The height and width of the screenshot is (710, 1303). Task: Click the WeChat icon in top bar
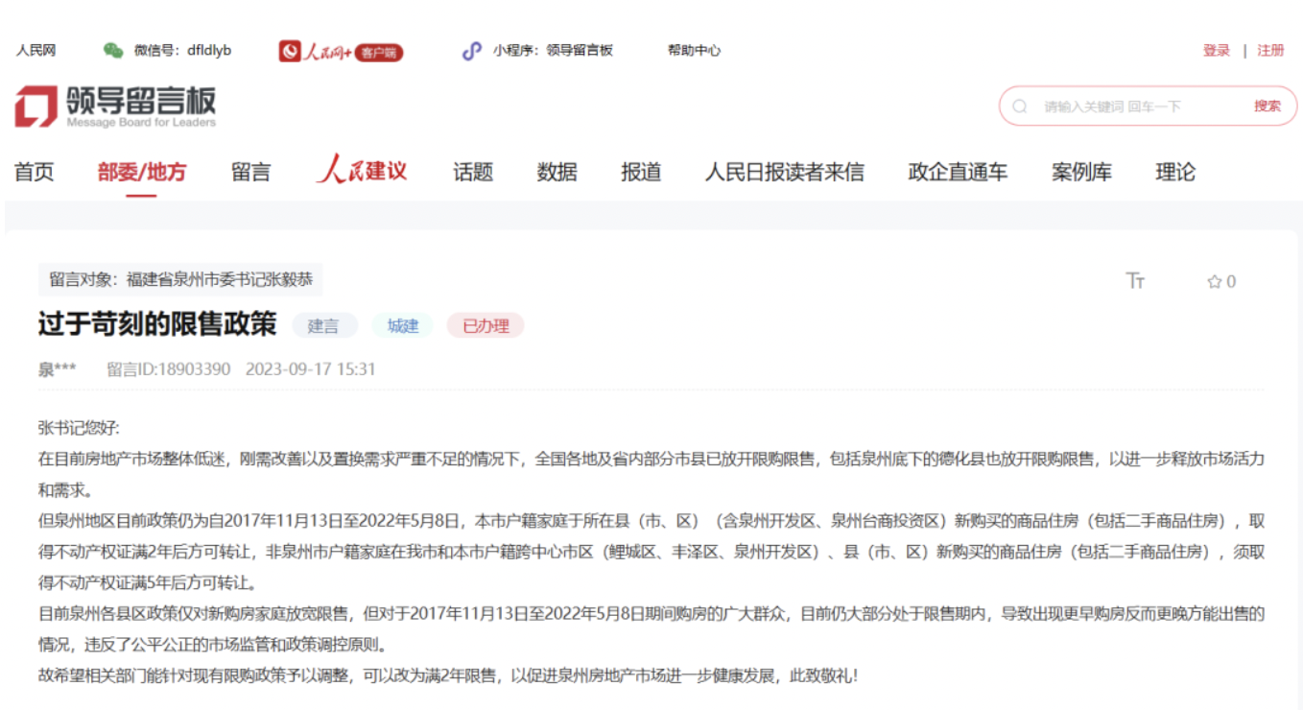tap(113, 51)
